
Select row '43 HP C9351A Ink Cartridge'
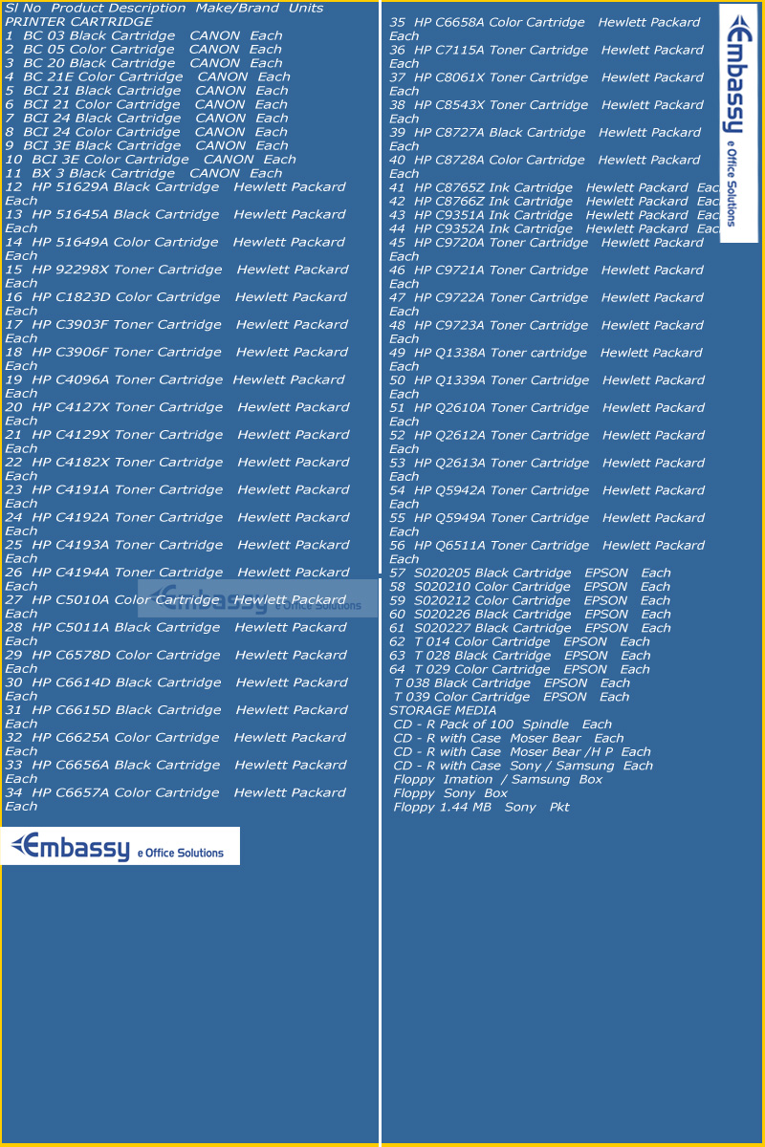pyautogui.click(x=555, y=215)
